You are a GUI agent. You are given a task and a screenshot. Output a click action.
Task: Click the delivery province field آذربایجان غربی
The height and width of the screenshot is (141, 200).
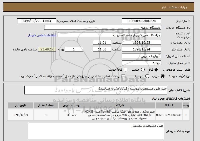(142, 56)
